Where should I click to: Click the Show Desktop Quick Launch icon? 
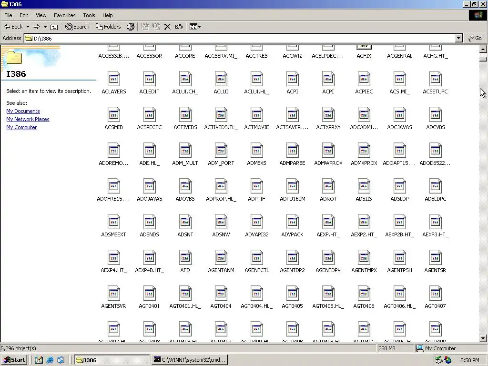[x=39, y=360]
